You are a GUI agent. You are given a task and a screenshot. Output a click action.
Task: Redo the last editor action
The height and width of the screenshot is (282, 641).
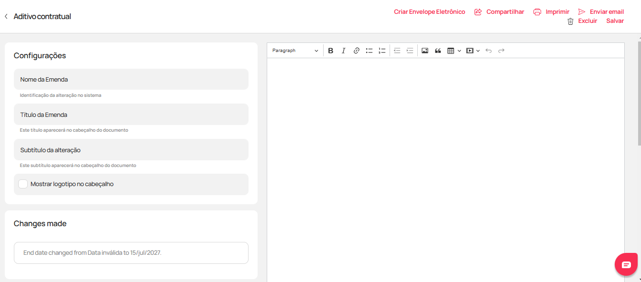pos(501,51)
